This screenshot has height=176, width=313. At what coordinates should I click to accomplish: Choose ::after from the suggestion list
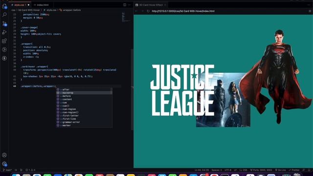tap(84, 89)
